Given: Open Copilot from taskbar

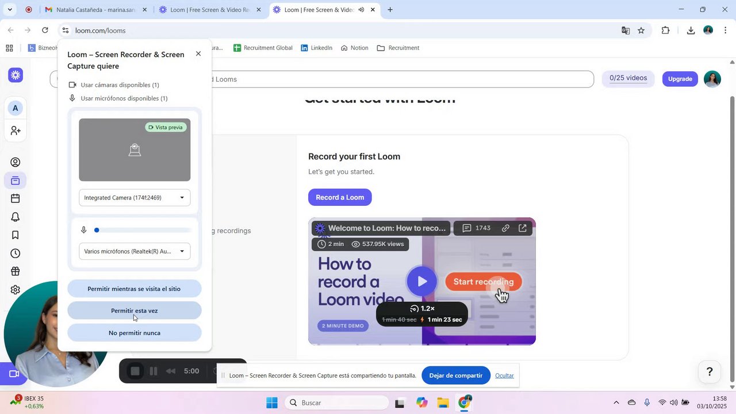Looking at the screenshot, I should click(422, 402).
